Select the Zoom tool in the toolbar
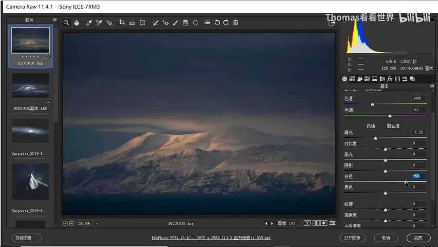 [66, 23]
